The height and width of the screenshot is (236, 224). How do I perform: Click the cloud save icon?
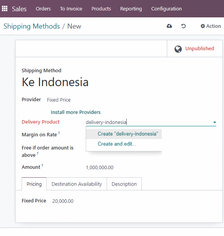[x=170, y=26]
